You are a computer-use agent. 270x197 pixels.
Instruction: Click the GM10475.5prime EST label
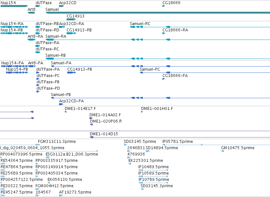coord(238,148)
